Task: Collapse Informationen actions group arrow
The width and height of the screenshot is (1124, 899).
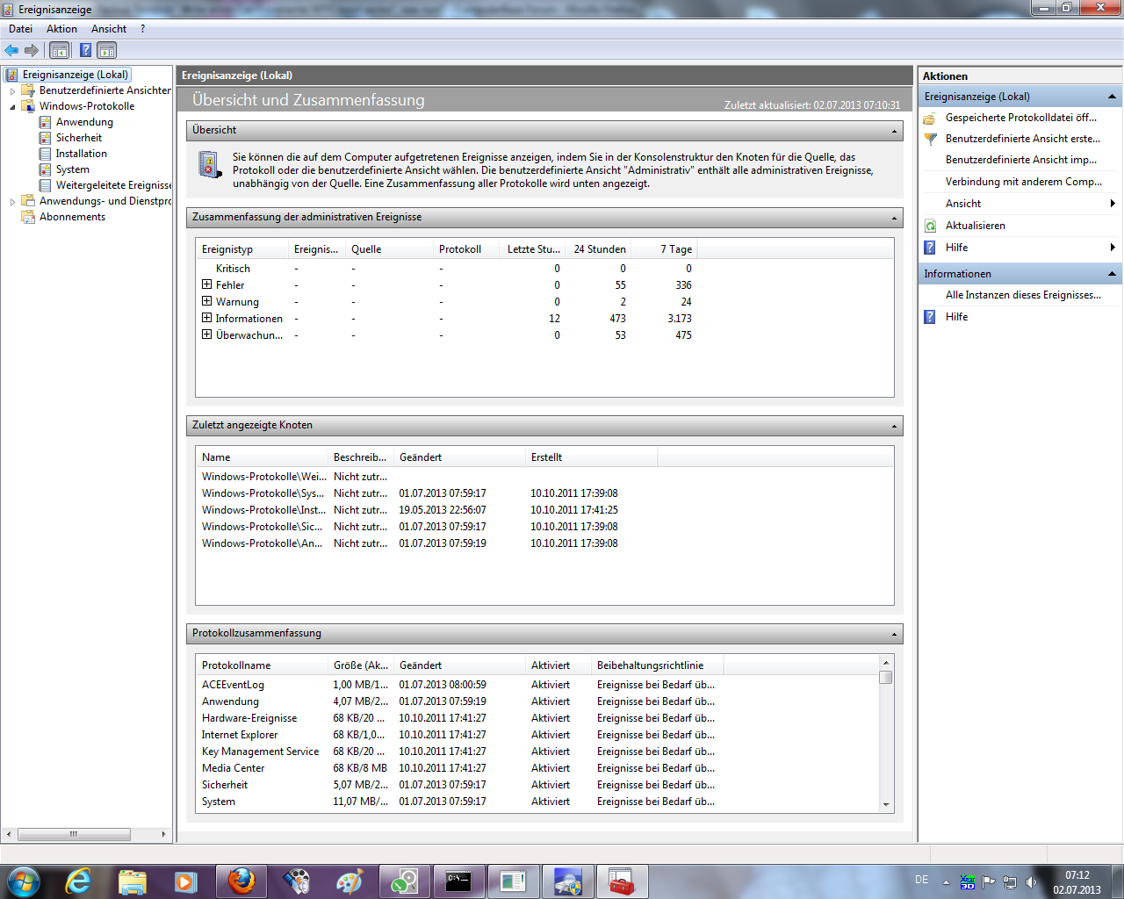Action: click(1112, 274)
